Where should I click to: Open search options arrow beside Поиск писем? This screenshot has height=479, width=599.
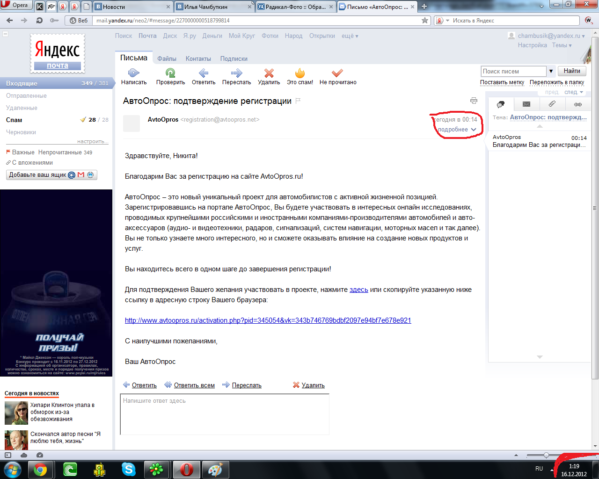coord(551,71)
